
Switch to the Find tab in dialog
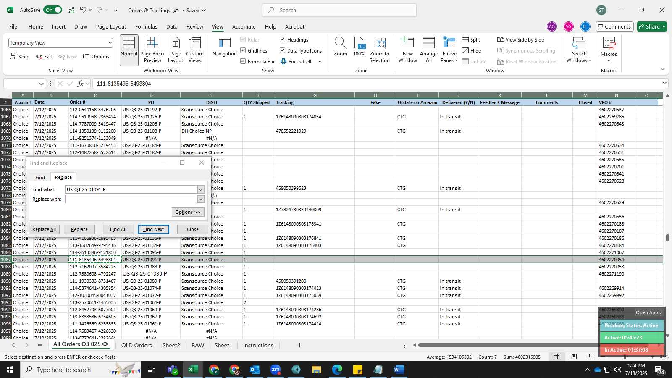40,178
